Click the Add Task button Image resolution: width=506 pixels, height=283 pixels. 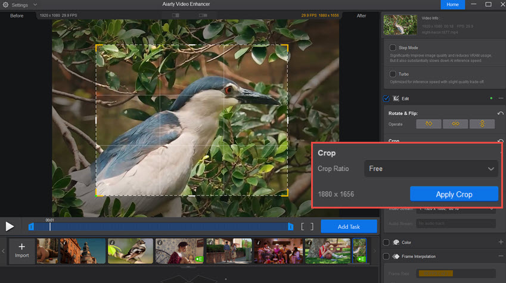point(349,226)
